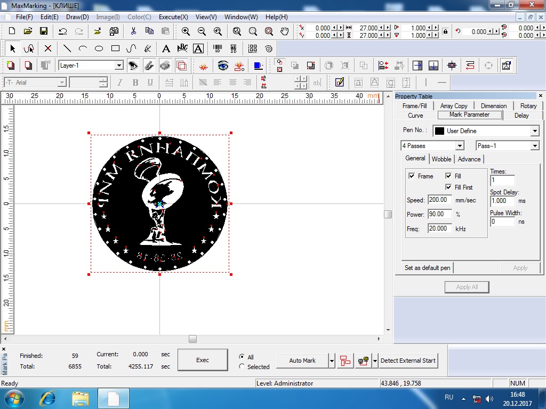Activate the pan hand tool

[x=285, y=31]
